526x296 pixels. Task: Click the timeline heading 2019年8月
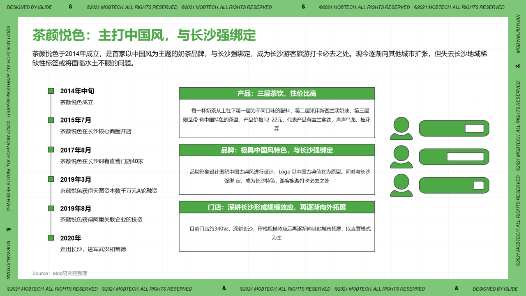76,208
